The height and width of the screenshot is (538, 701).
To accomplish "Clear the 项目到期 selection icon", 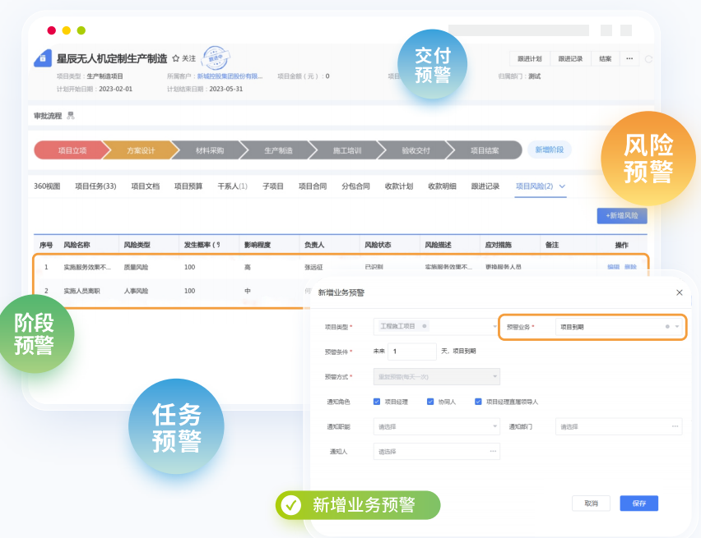I will [x=667, y=327].
